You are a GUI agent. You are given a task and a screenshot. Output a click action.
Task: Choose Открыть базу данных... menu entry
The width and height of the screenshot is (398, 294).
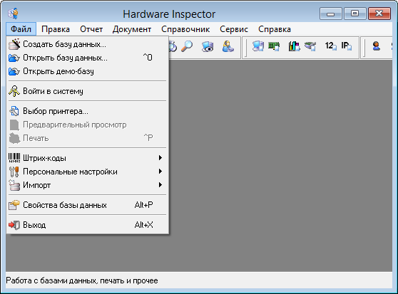(88, 58)
